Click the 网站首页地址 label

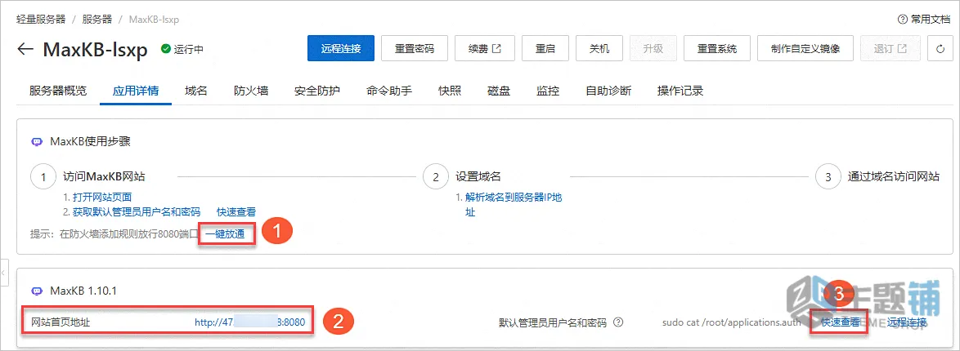[61, 322]
